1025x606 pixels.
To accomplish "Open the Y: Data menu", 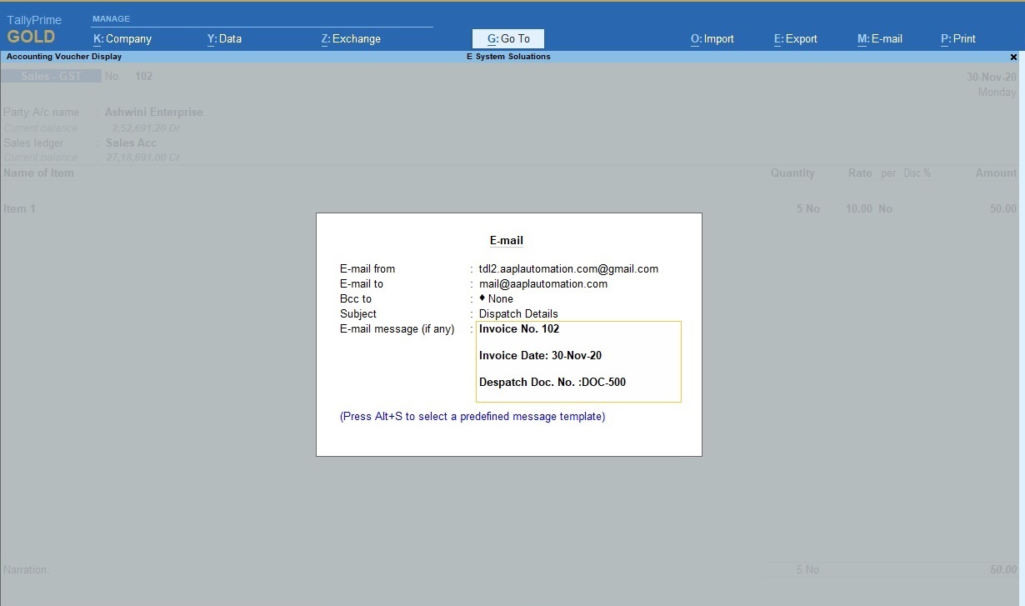I will (224, 38).
